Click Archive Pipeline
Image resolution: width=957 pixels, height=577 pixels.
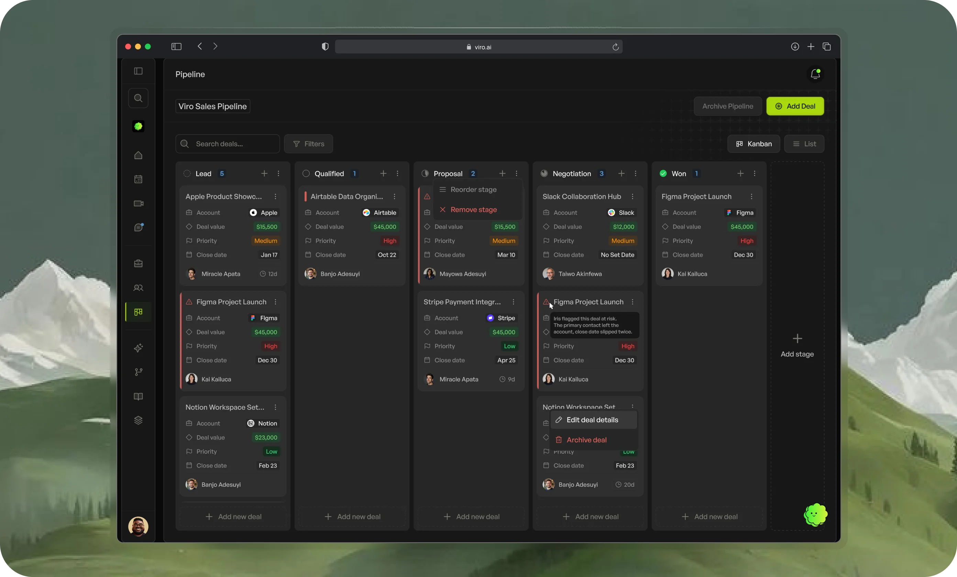(727, 106)
